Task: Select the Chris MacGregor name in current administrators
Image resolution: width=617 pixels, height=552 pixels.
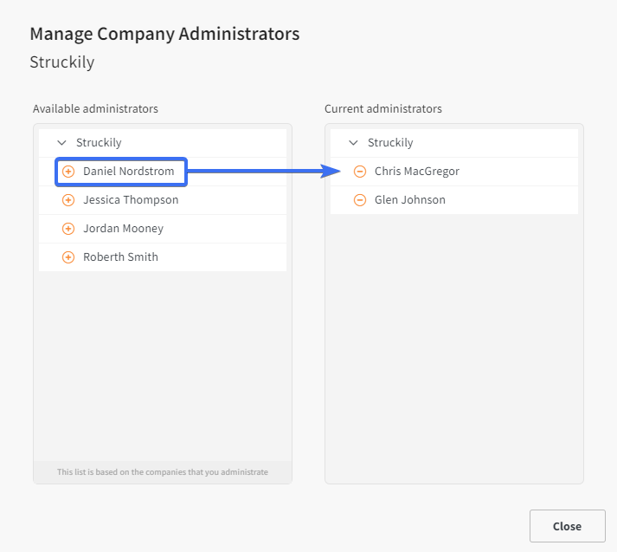Action: point(417,172)
